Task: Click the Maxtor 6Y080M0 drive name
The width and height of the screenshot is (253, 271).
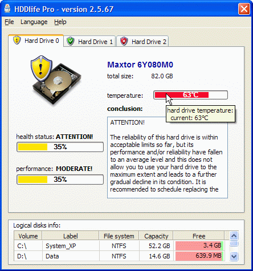Action: [x=140, y=65]
